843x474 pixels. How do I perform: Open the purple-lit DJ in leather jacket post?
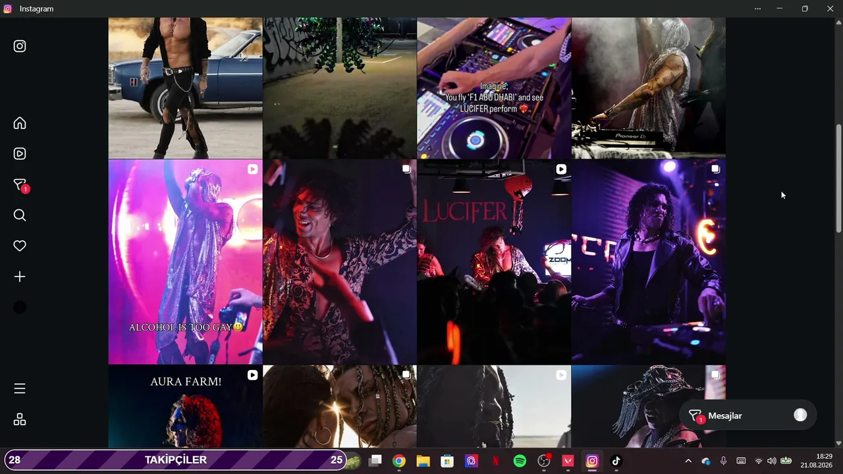point(649,262)
